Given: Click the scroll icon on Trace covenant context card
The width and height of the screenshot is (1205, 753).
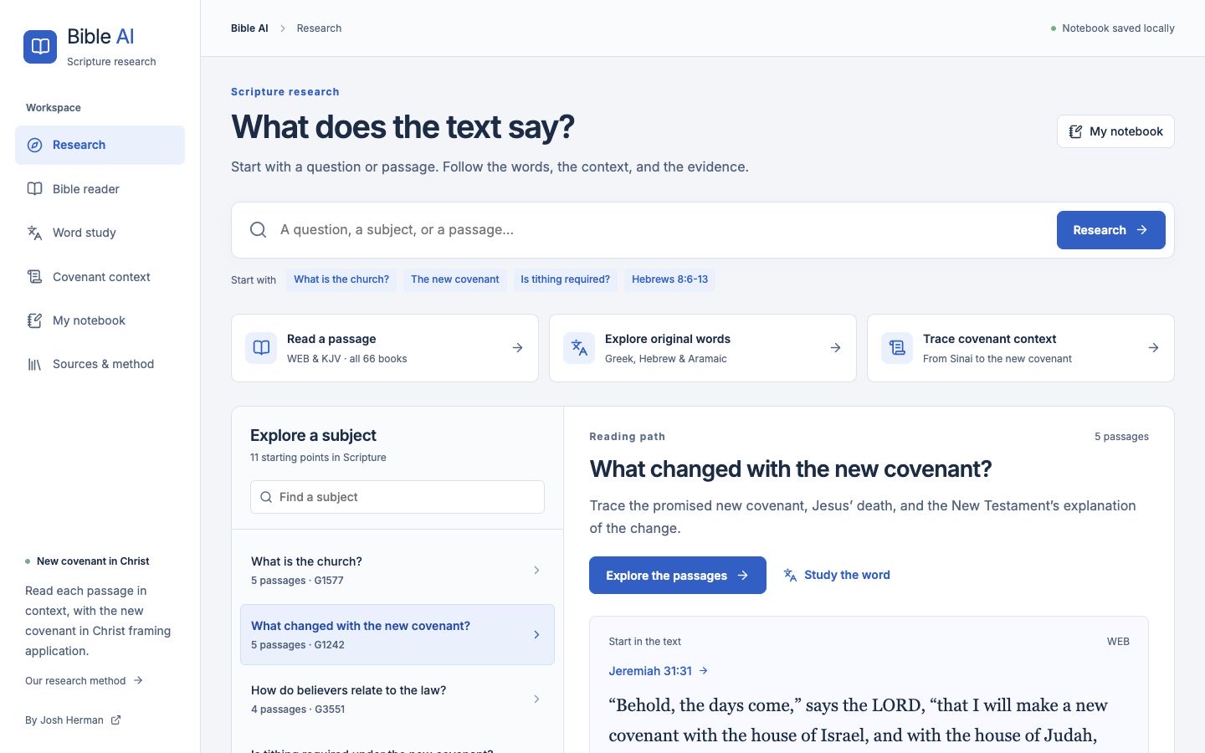Looking at the screenshot, I should coord(897,348).
